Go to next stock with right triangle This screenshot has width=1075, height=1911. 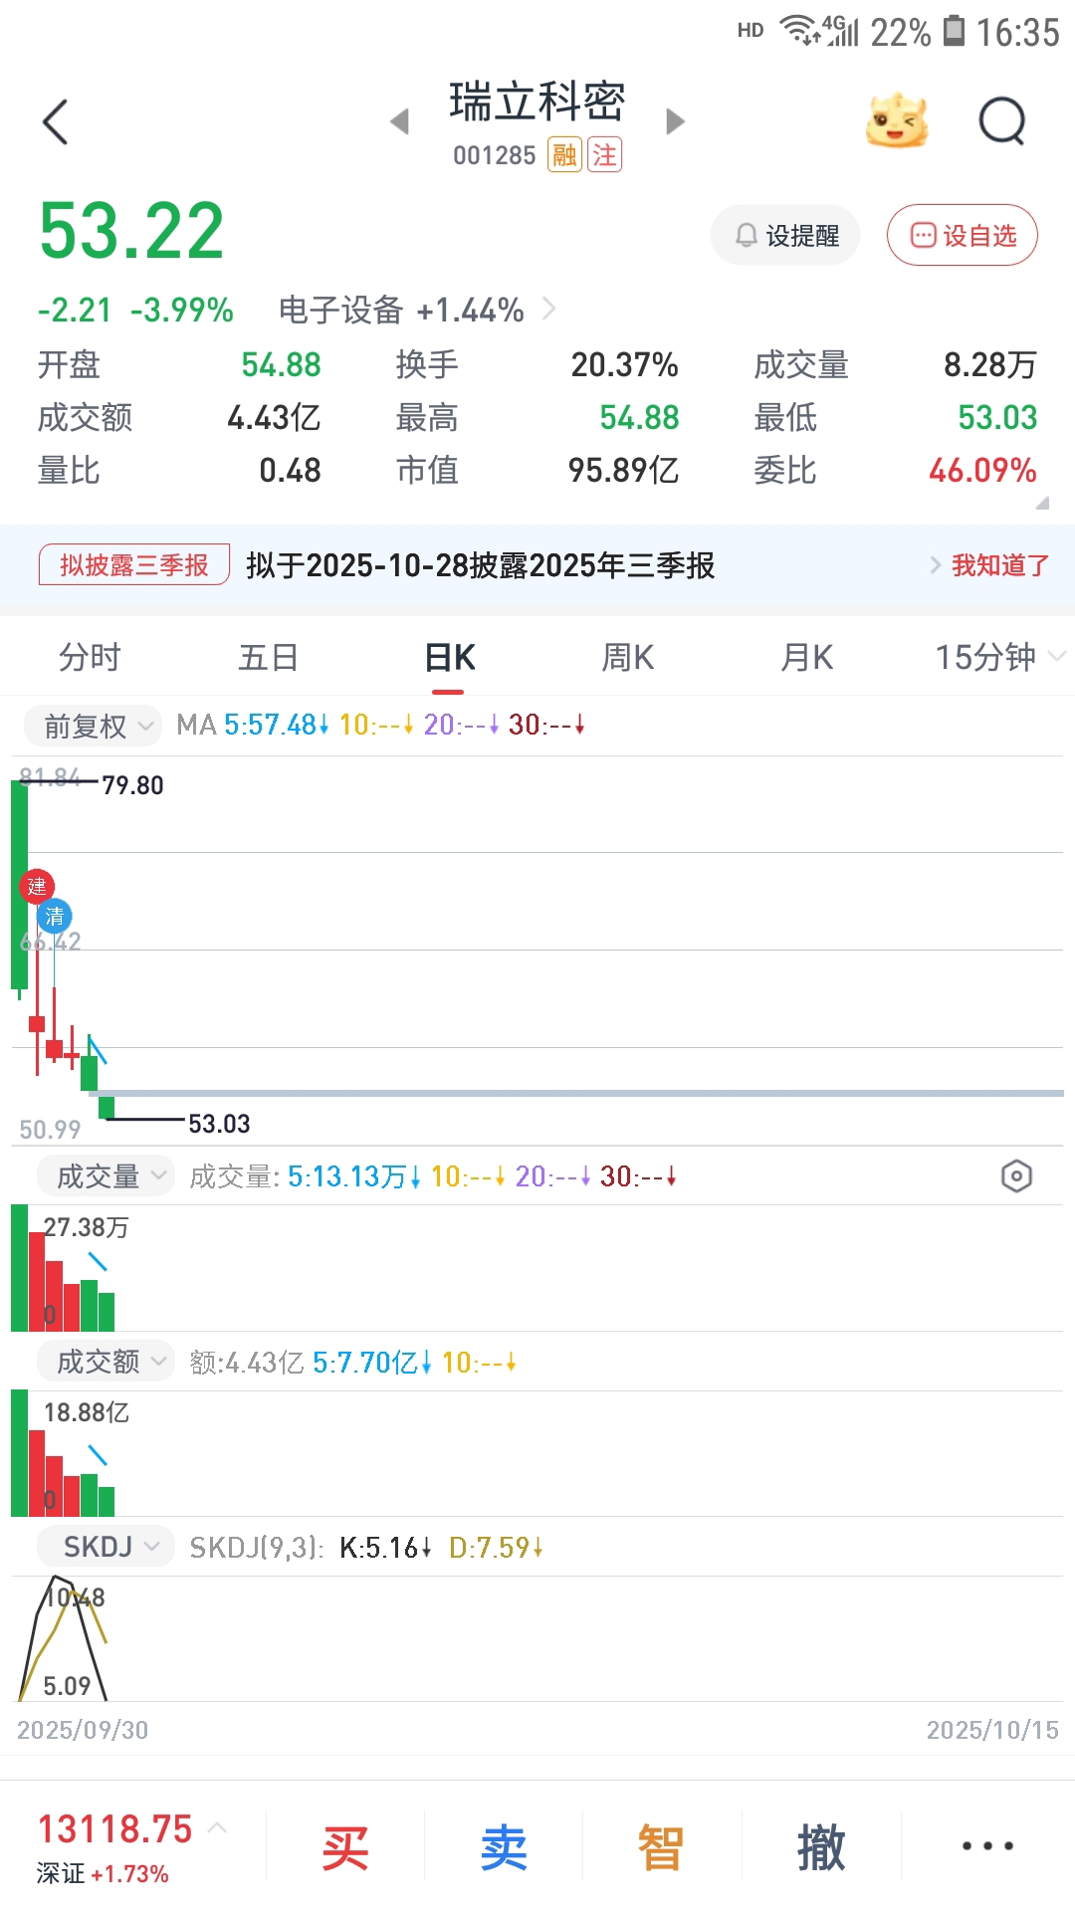click(x=676, y=121)
